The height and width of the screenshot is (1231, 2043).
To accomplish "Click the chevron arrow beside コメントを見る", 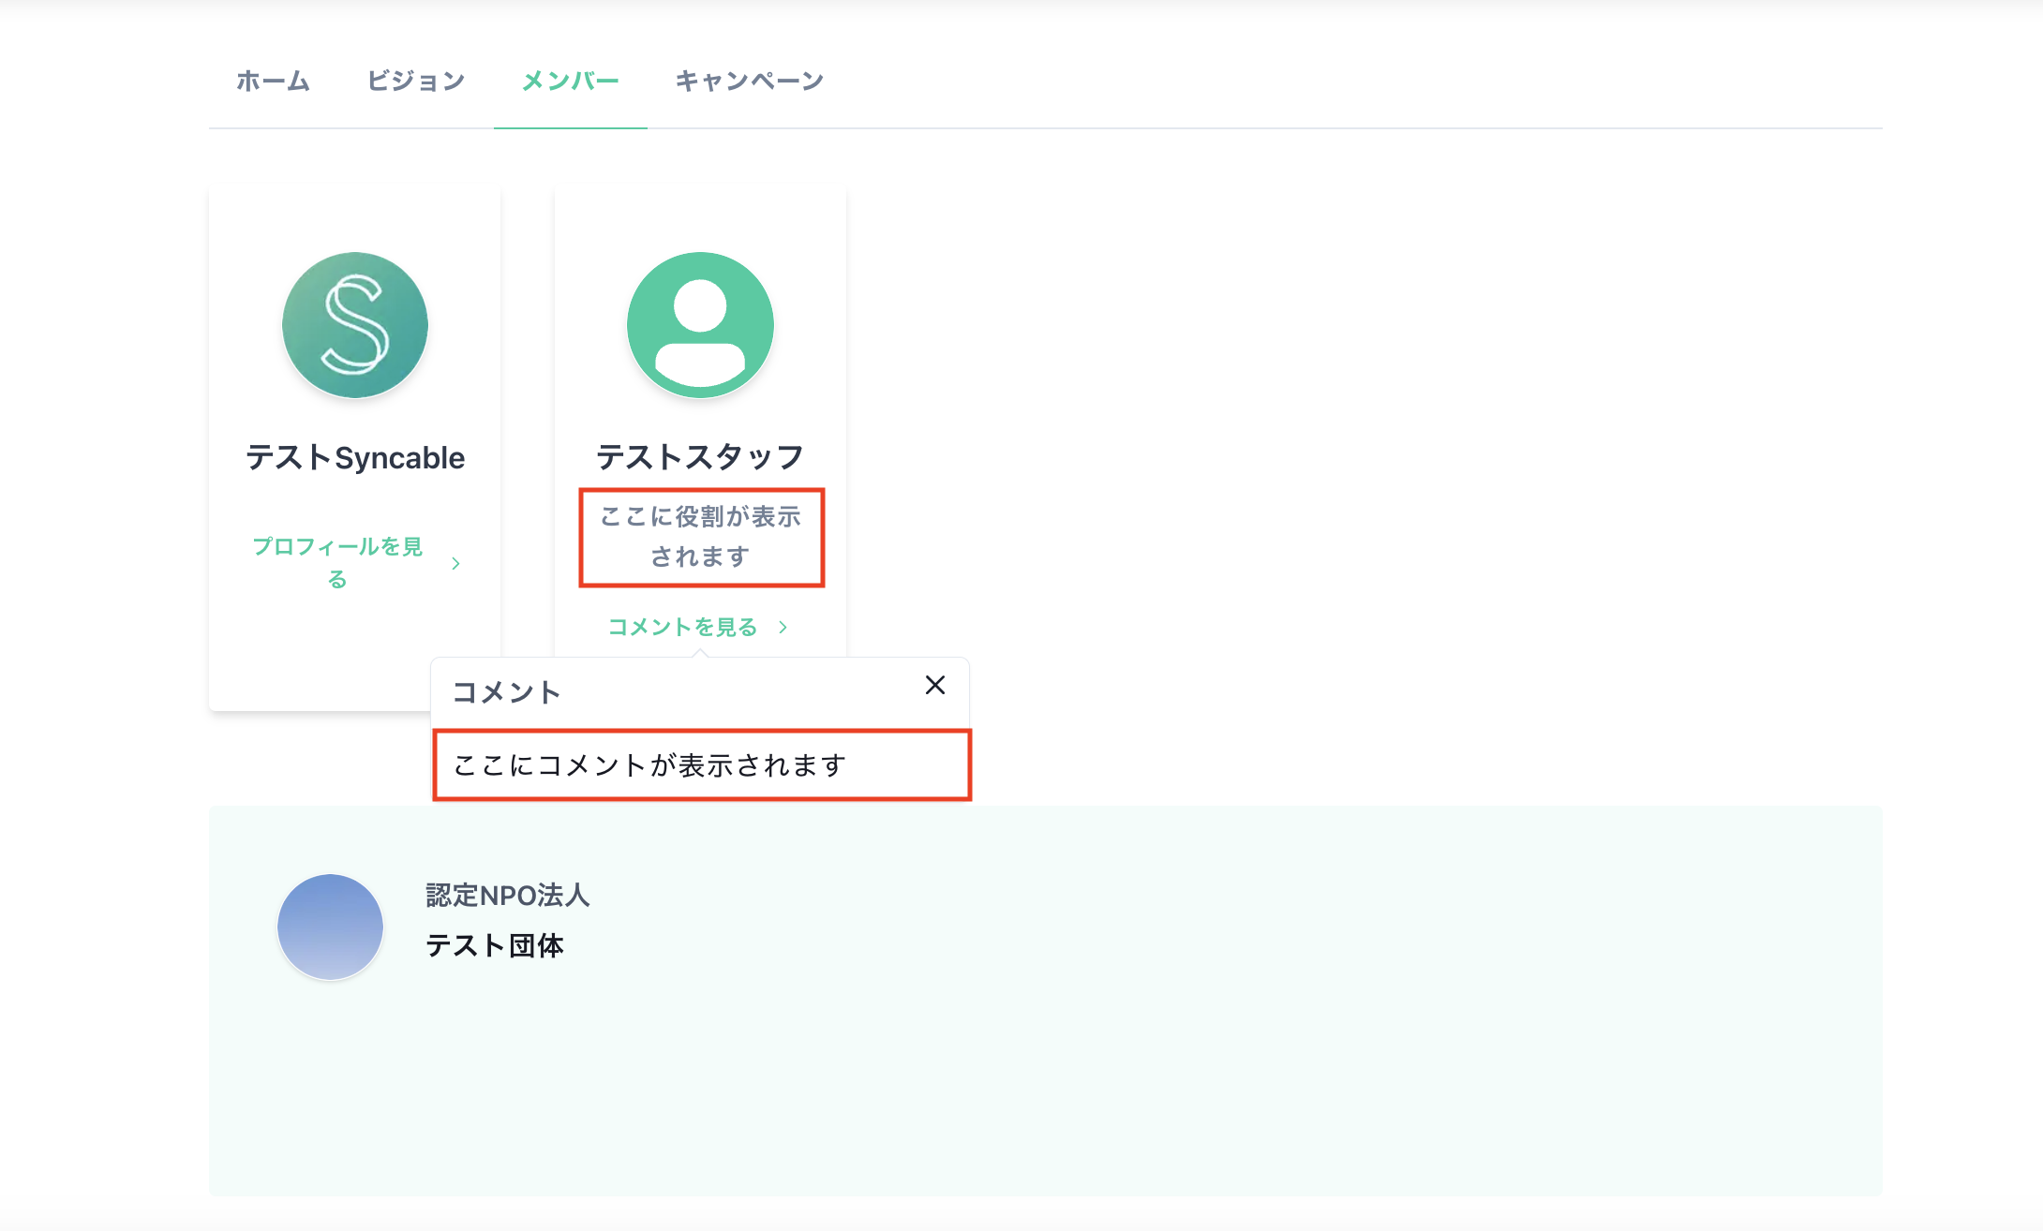I will click(783, 627).
